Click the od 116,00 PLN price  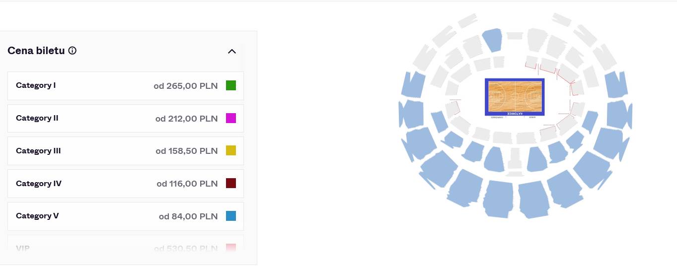187,184
